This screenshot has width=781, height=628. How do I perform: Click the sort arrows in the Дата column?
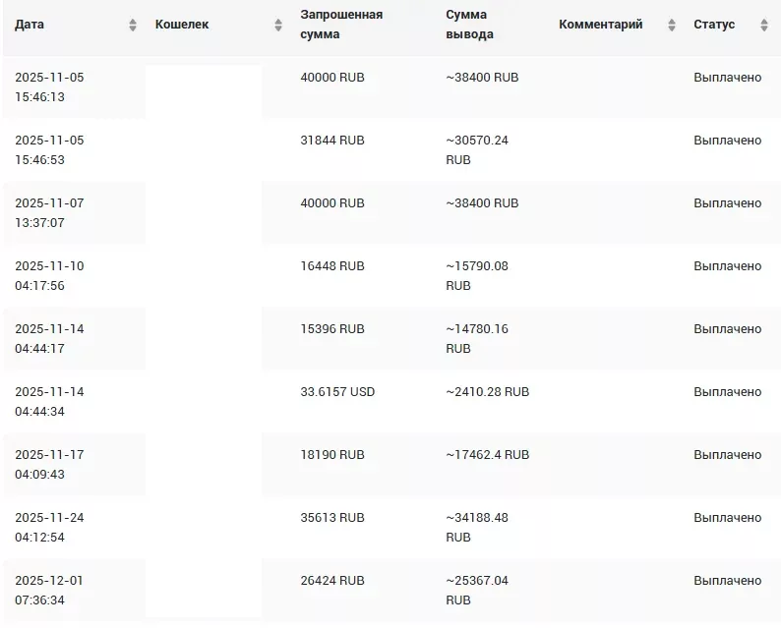(133, 25)
